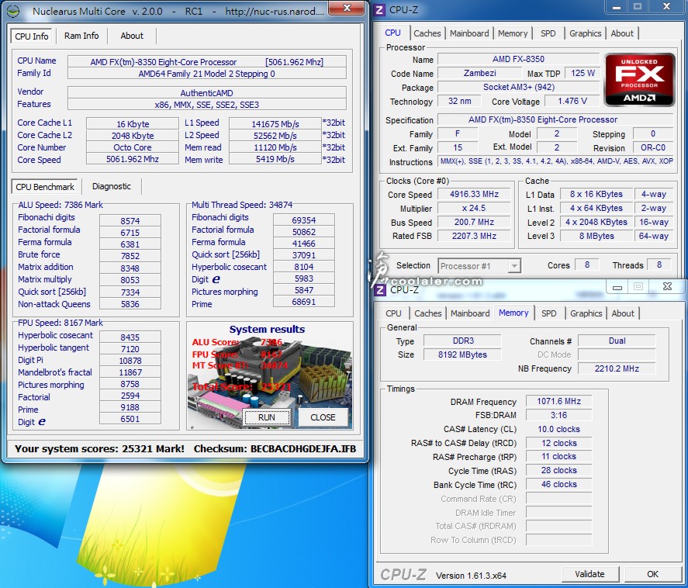Click the CPU-Z logo icon in Memory window title
688x588 pixels.
(x=380, y=289)
